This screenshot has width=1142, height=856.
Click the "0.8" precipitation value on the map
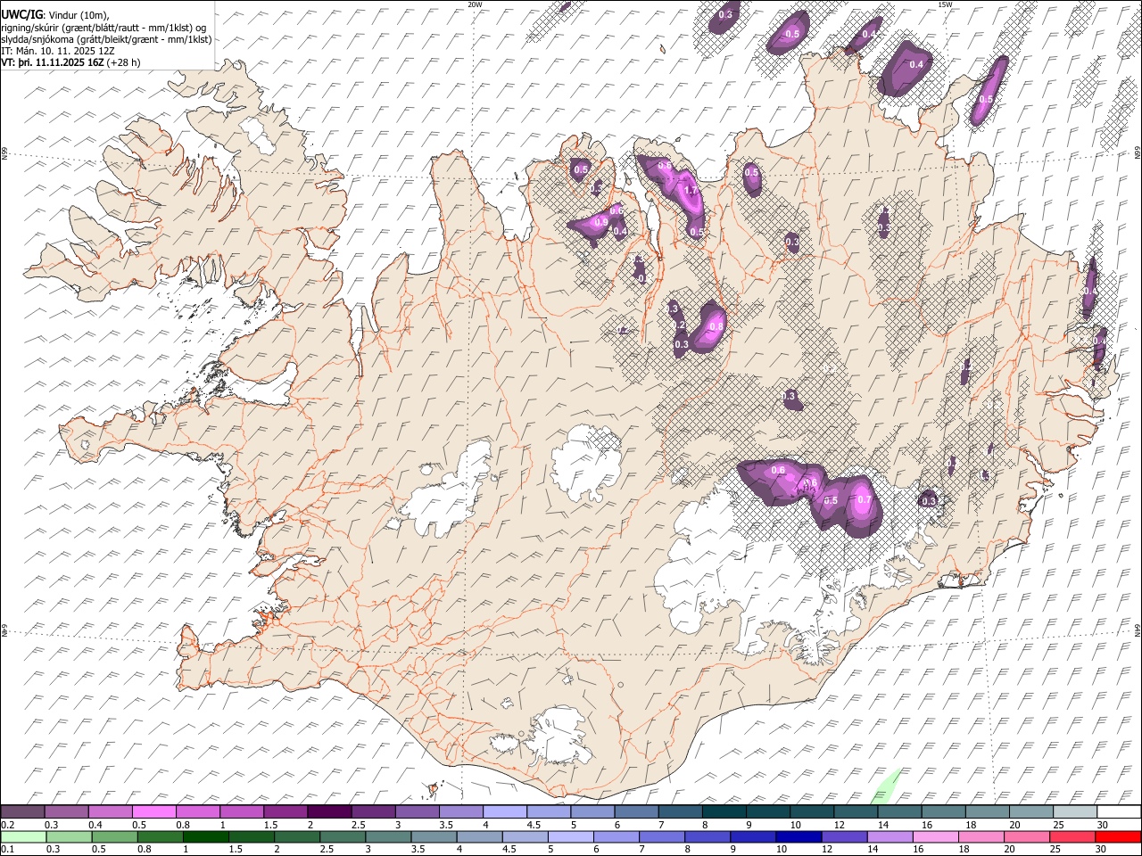click(x=716, y=327)
